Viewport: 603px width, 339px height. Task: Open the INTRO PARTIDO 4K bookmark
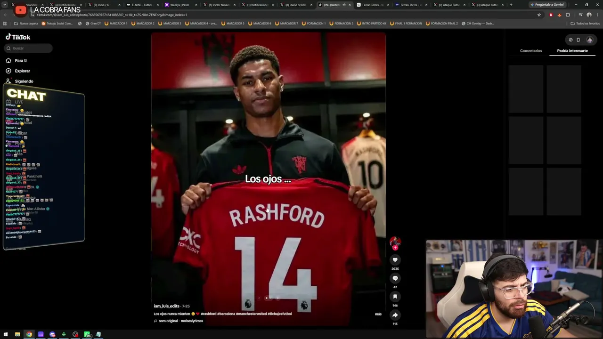(x=371, y=24)
